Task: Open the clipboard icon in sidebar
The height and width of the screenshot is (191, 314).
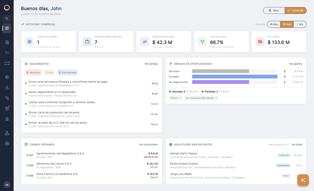Action: pyautogui.click(x=7, y=42)
